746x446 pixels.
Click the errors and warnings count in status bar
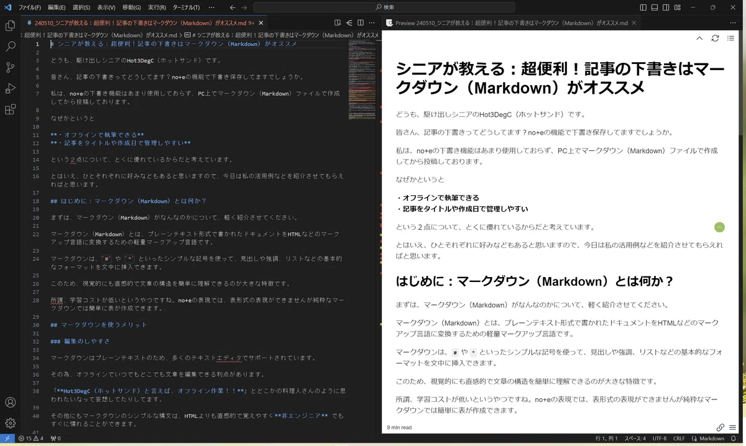pos(31,439)
